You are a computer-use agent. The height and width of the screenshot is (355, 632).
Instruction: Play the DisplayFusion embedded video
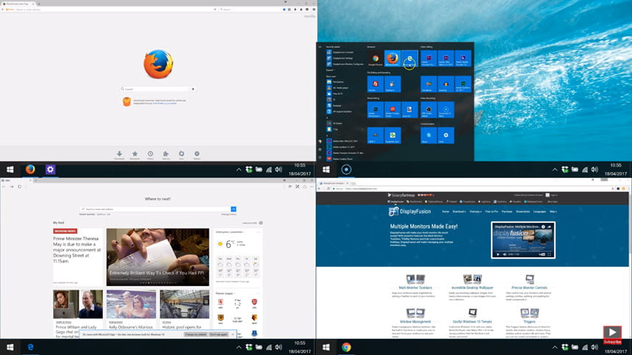coord(498,254)
